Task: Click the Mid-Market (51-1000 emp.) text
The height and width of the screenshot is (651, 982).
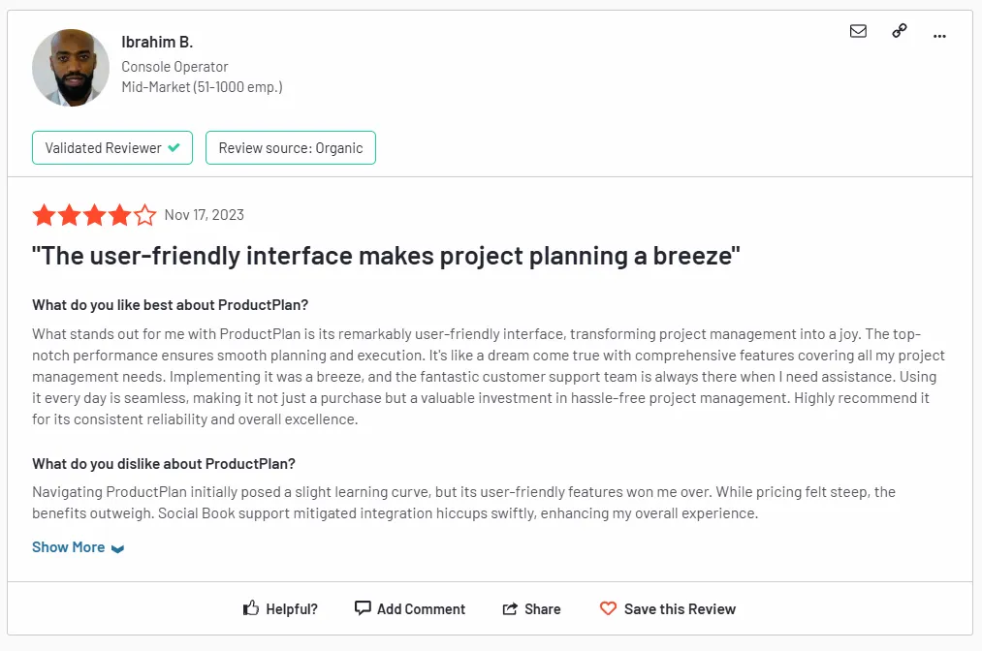Action: tap(203, 87)
